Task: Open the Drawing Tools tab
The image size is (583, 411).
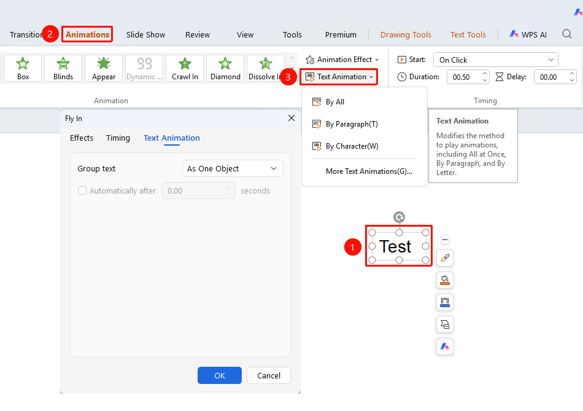Action: click(406, 34)
